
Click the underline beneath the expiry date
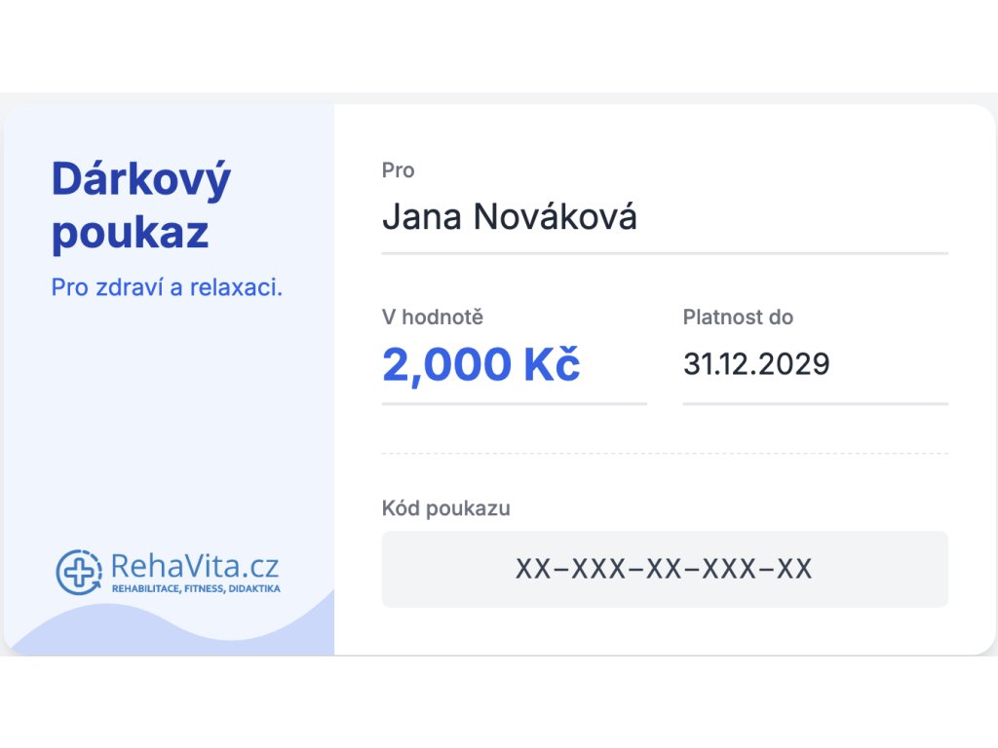point(815,402)
